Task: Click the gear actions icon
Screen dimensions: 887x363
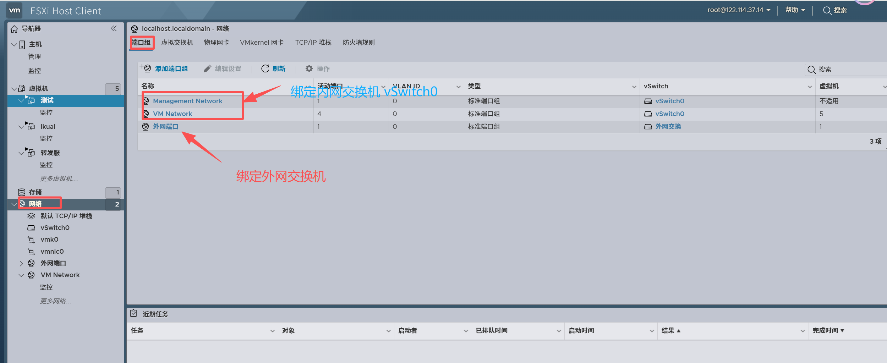Action: coord(309,68)
